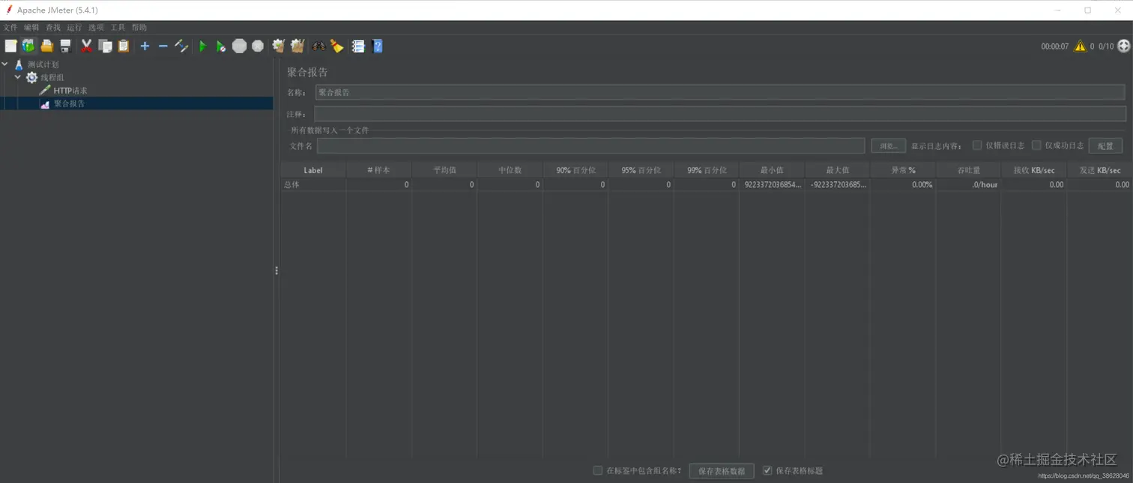Save the test plan with floppy icon
1133x483 pixels.
[x=66, y=46]
